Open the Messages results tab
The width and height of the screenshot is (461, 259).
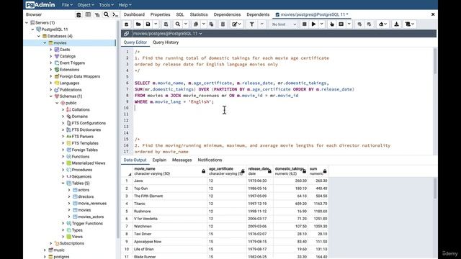click(x=182, y=160)
